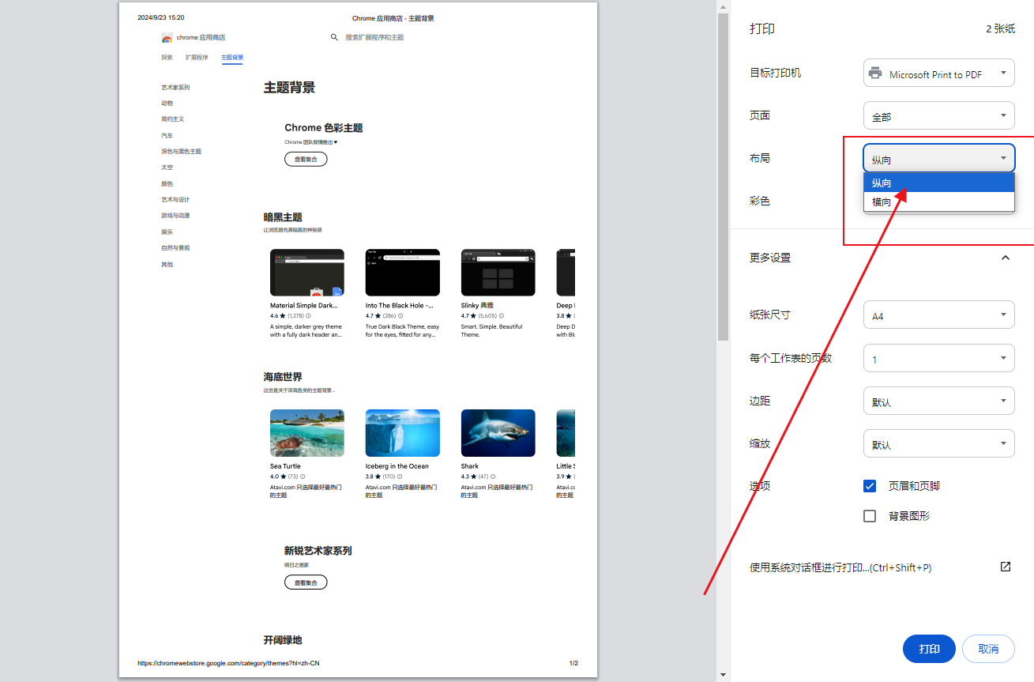The image size is (1034, 682).
Task: Click the search magnifier icon in preview
Action: click(x=334, y=37)
